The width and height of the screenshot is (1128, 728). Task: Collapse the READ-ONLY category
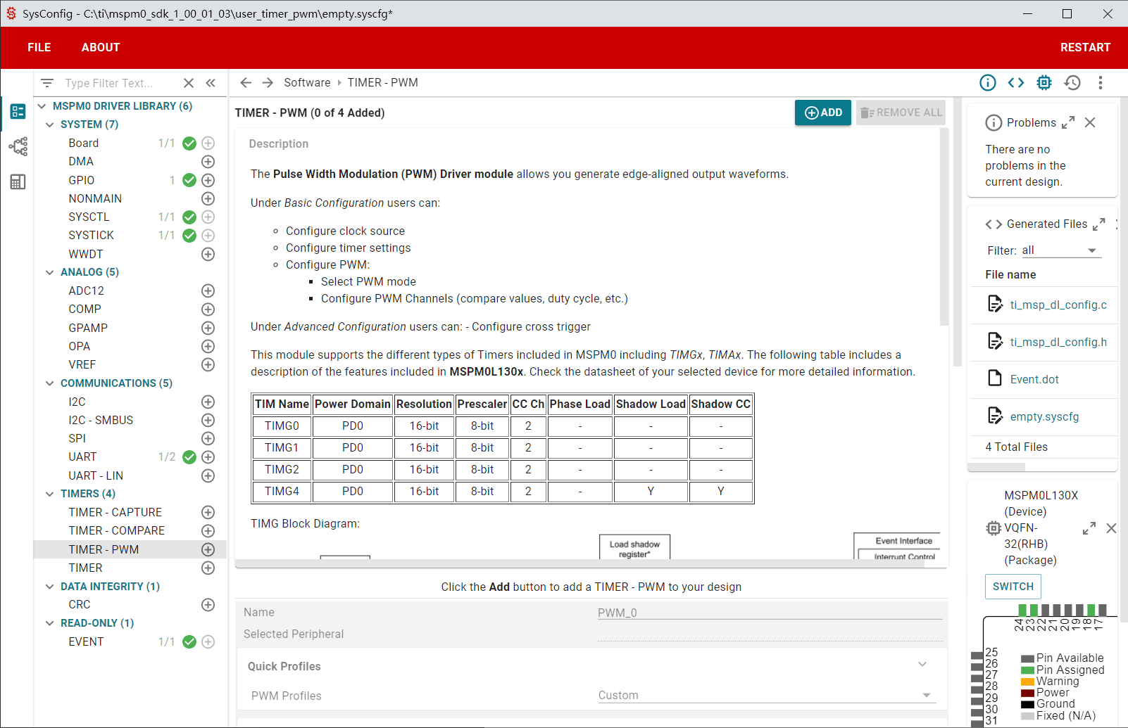click(x=49, y=623)
